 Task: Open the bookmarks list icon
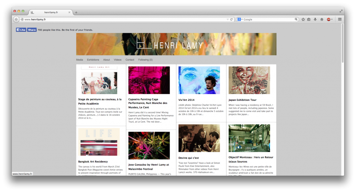[x=309, y=19]
